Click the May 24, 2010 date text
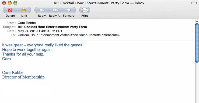 [40, 31]
